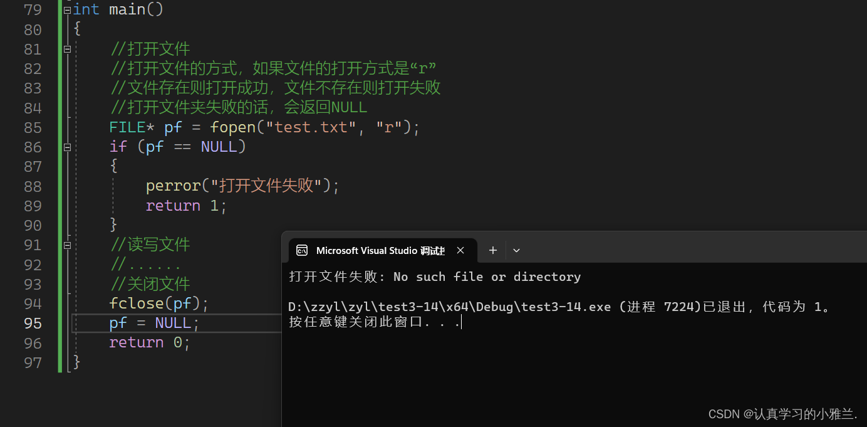Click line number 85 in the gutter
This screenshot has height=427, width=867.
point(33,127)
